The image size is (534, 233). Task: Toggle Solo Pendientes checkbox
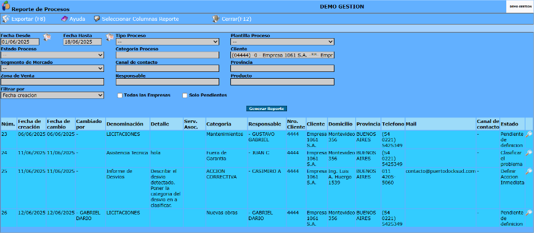click(185, 95)
